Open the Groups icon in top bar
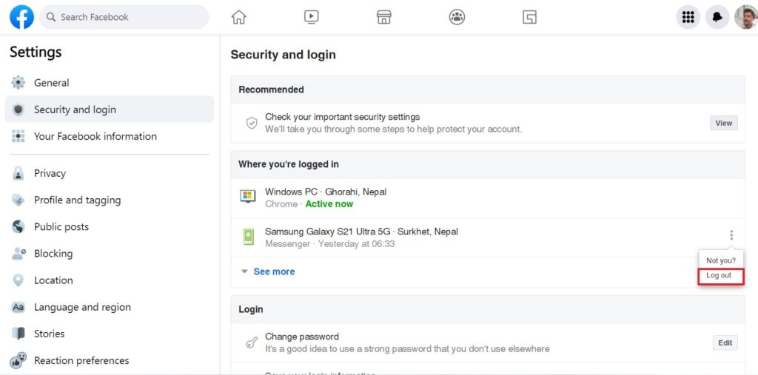This screenshot has height=375, width=758. [457, 17]
